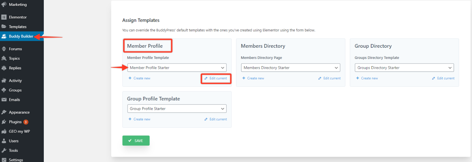Image resolution: width=472 pixels, height=162 pixels.
Task: Open the Buddy Builder menu item
Action: 21,36
